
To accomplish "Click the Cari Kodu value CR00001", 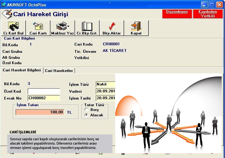I will pyautogui.click(x=111, y=44).
